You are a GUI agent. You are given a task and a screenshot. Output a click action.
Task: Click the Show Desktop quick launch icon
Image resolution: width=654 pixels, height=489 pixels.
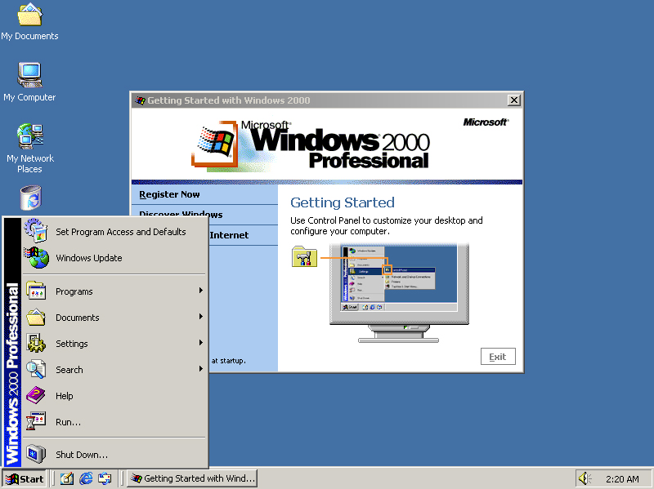pyautogui.click(x=67, y=478)
